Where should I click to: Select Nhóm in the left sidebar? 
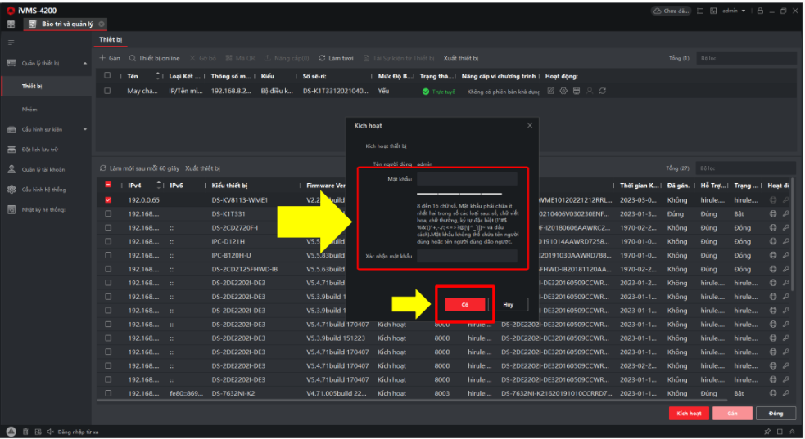(29, 109)
